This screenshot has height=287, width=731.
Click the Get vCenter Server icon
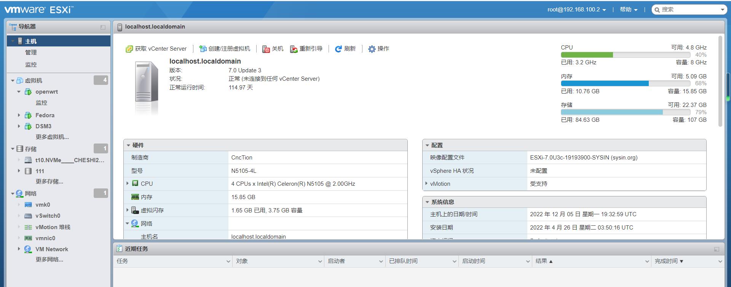[129, 49]
